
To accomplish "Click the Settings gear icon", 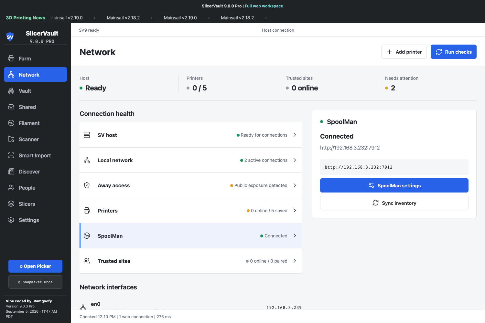I will (11, 220).
